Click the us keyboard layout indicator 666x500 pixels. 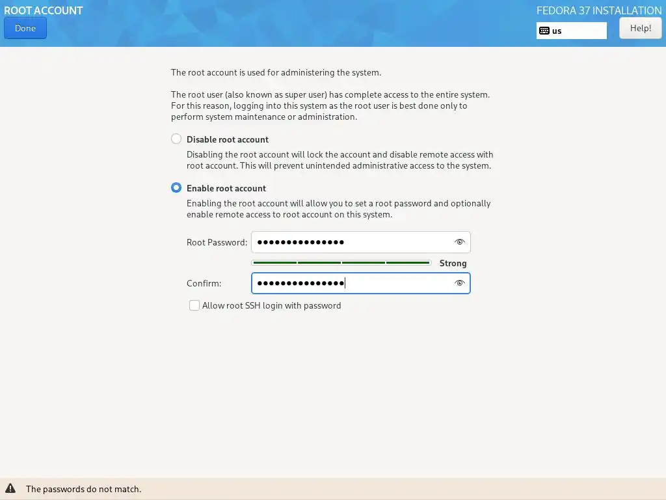click(x=571, y=31)
